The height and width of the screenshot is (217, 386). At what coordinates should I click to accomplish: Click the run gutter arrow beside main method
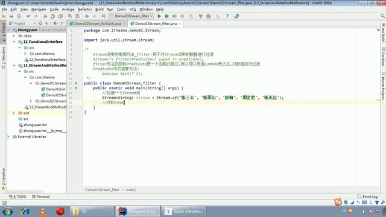coord(77,88)
